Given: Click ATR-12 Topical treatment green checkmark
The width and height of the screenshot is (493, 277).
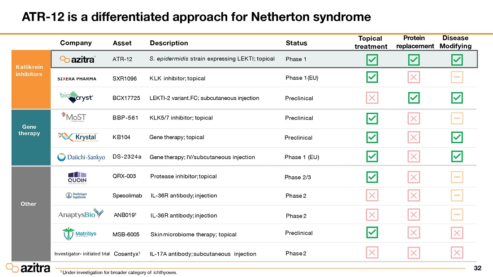Looking at the screenshot, I should (x=372, y=60).
